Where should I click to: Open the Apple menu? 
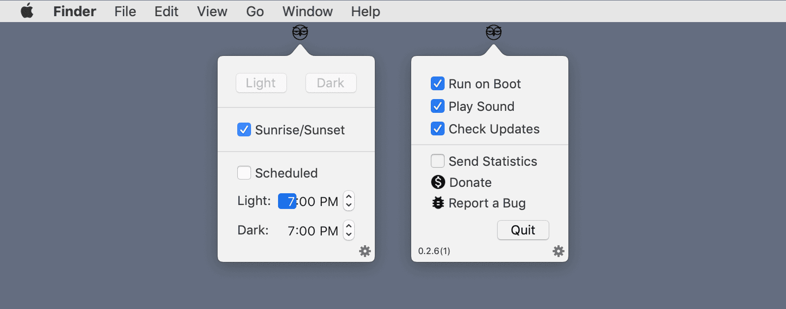27,11
